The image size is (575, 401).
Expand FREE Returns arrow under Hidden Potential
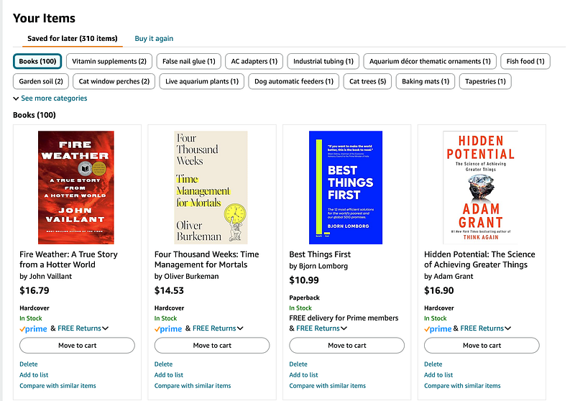[x=508, y=328]
